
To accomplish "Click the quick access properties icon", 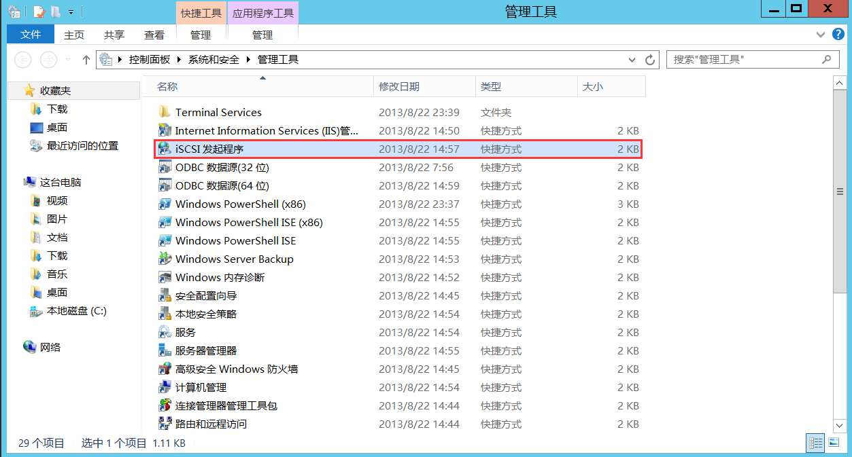I will coord(39,12).
